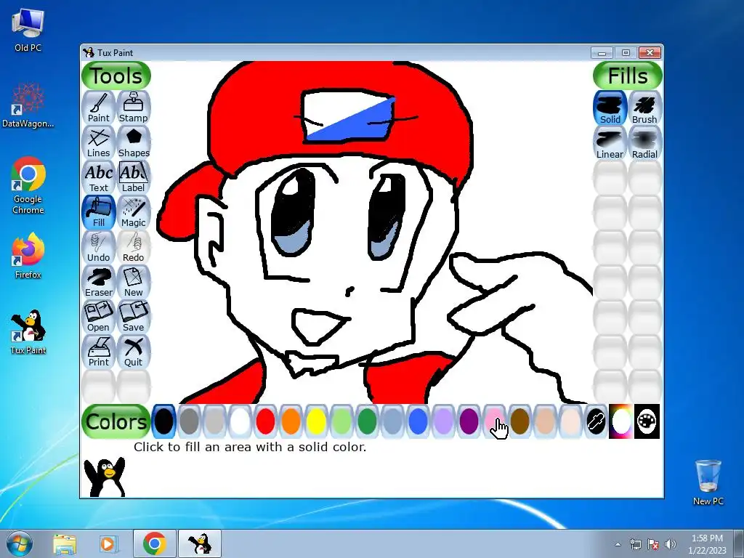Minimize the Tux Paint window

602,52
